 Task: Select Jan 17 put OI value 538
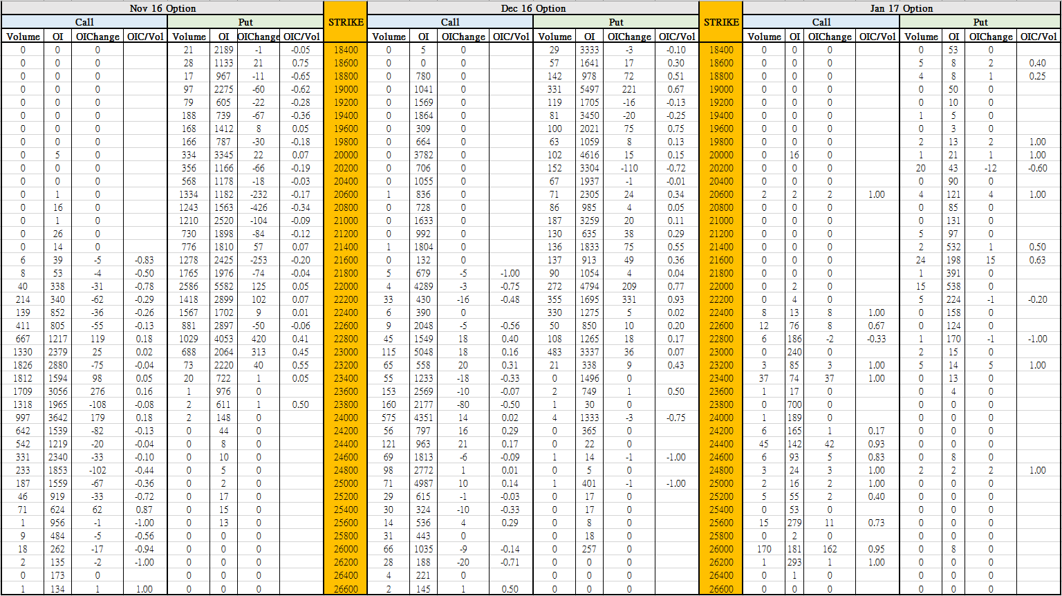953,286
